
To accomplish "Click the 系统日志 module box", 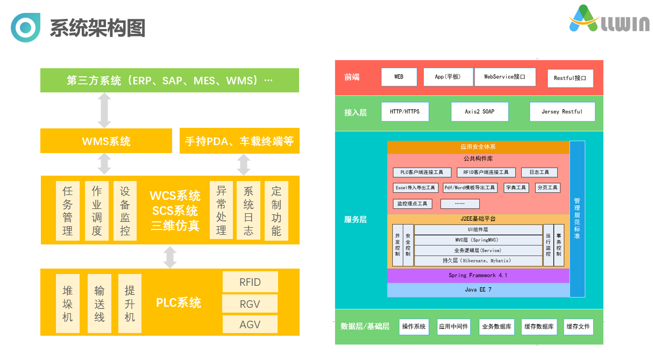I will pyautogui.click(x=249, y=211).
